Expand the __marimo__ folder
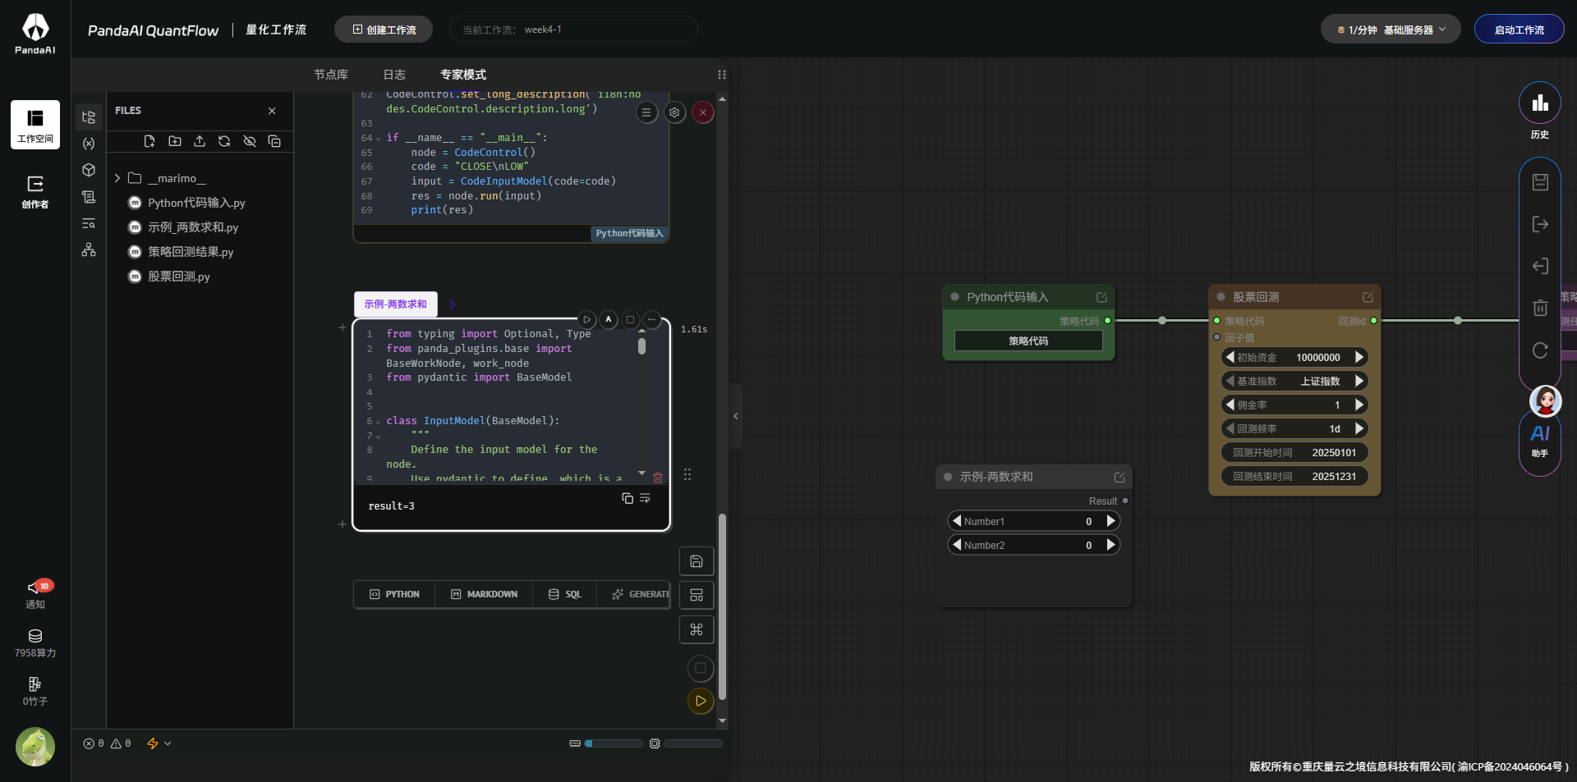The width and height of the screenshot is (1577, 782). pos(117,178)
